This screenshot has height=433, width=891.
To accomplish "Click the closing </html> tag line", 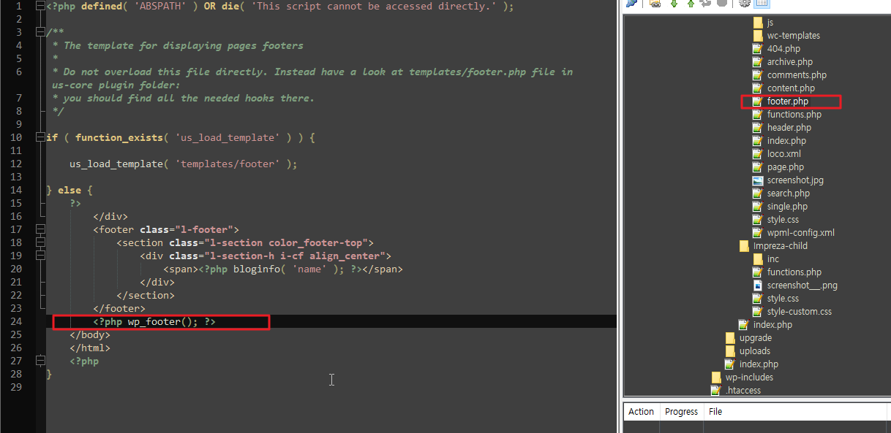I will 90,348.
